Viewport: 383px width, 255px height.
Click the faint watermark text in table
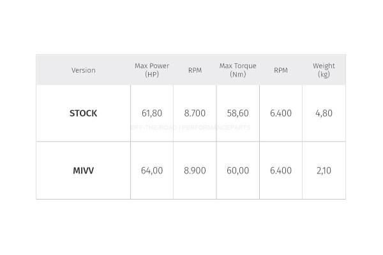pos(190,127)
